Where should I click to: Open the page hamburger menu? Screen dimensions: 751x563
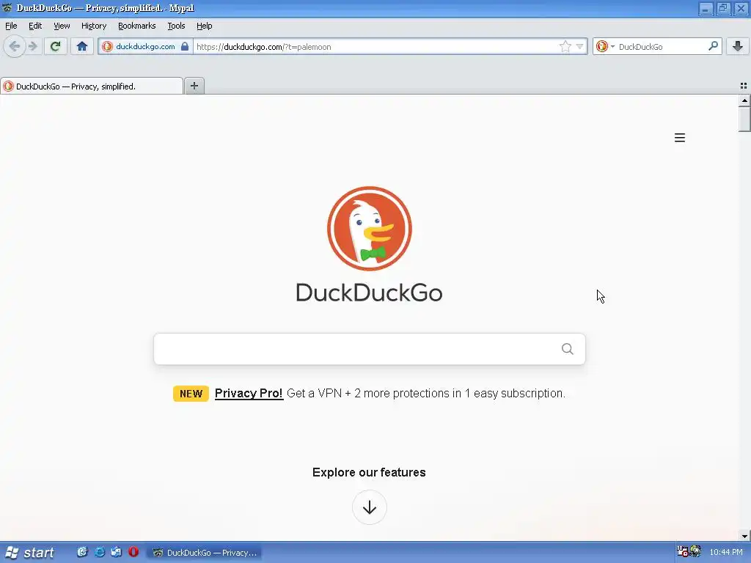pyautogui.click(x=680, y=138)
